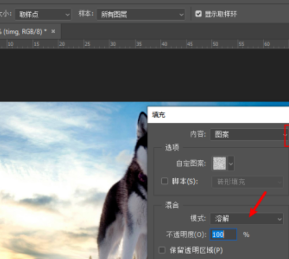Click the 填充 dialog title bar
Image resolution: width=289 pixels, height=259 pixels.
(218, 115)
